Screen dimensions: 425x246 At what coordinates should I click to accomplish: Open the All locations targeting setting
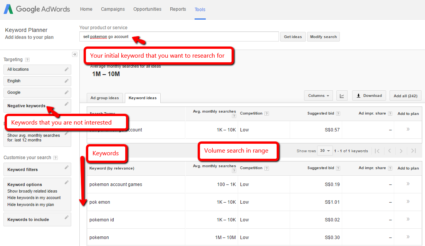point(37,70)
